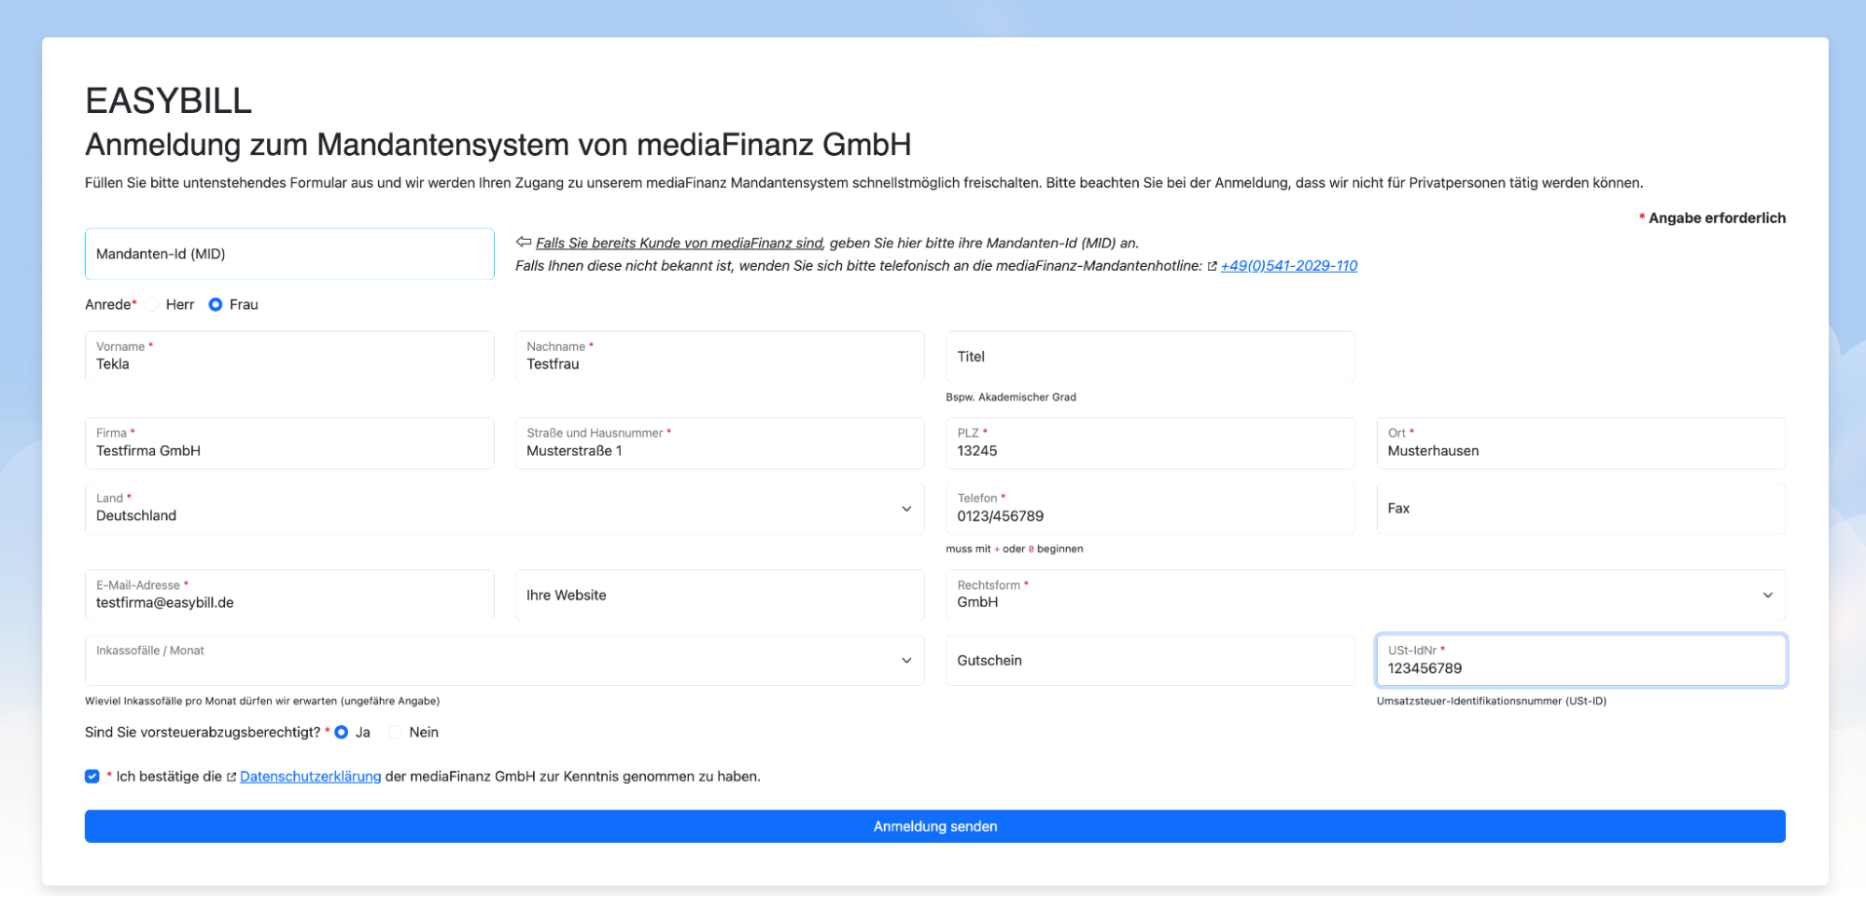Choose Ja for vorsteuerabzugsberechtigt

tap(342, 733)
